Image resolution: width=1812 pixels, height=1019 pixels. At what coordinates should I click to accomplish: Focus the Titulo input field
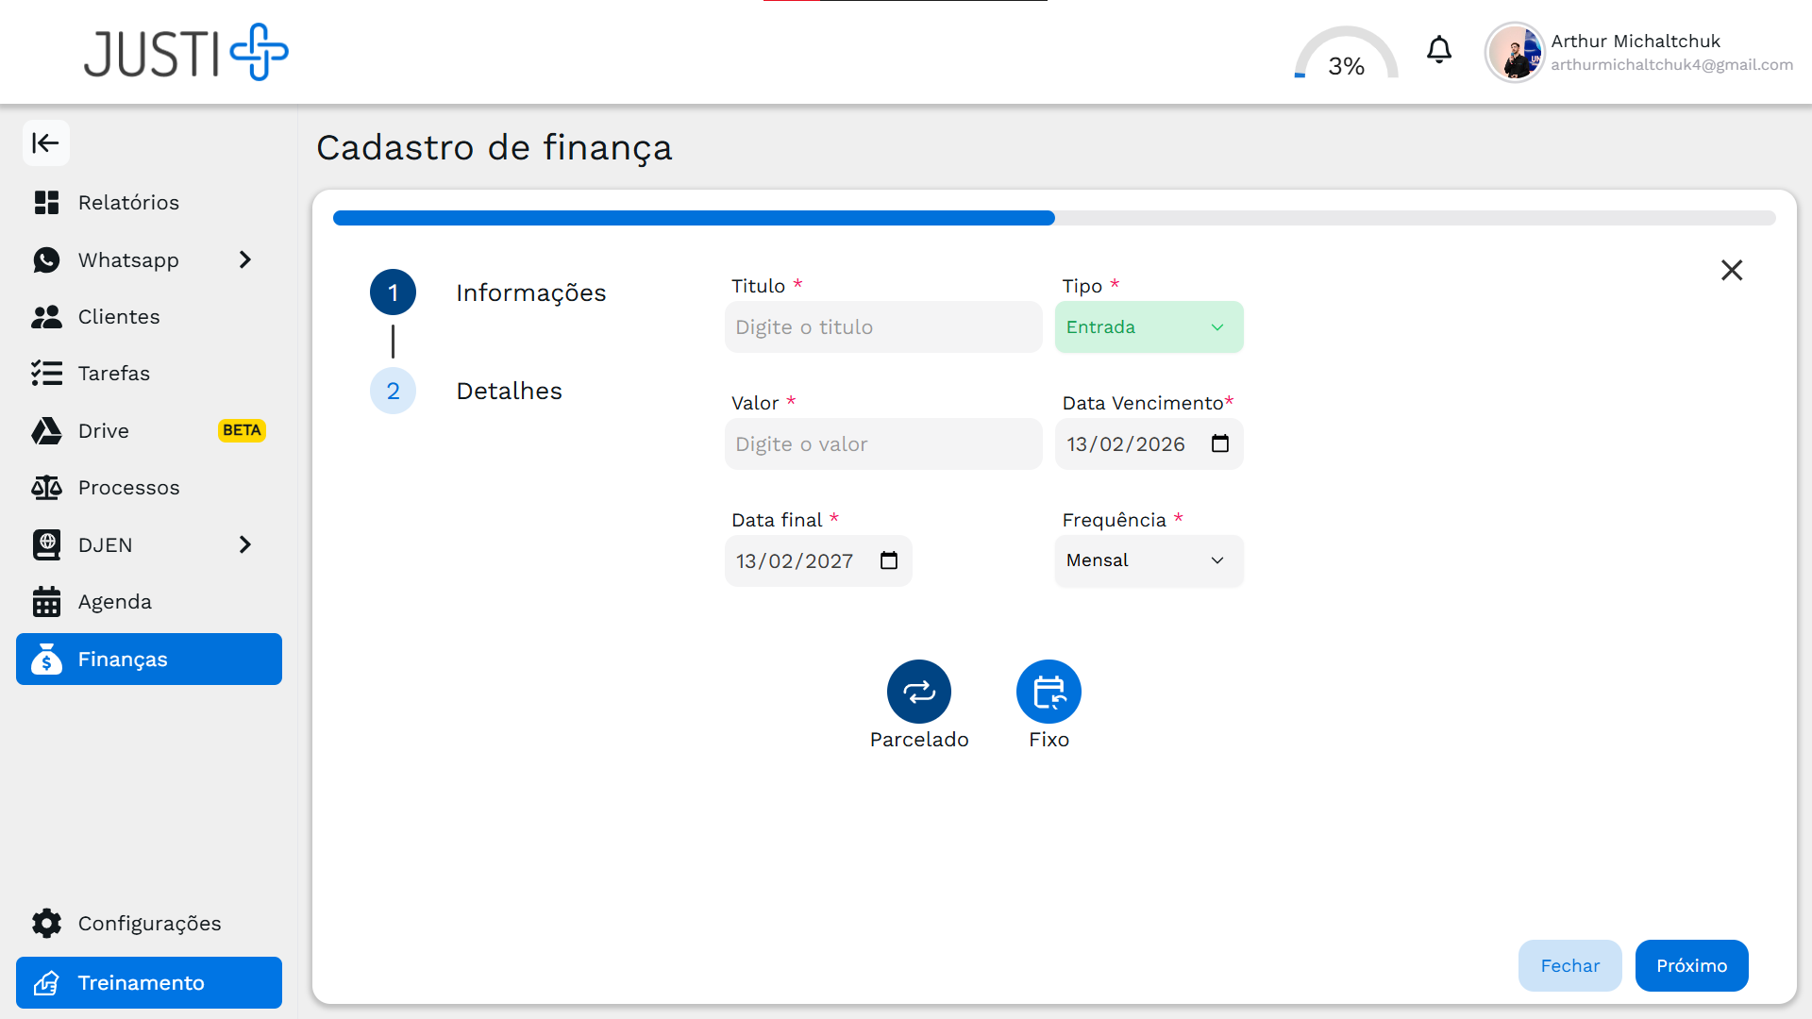click(882, 327)
